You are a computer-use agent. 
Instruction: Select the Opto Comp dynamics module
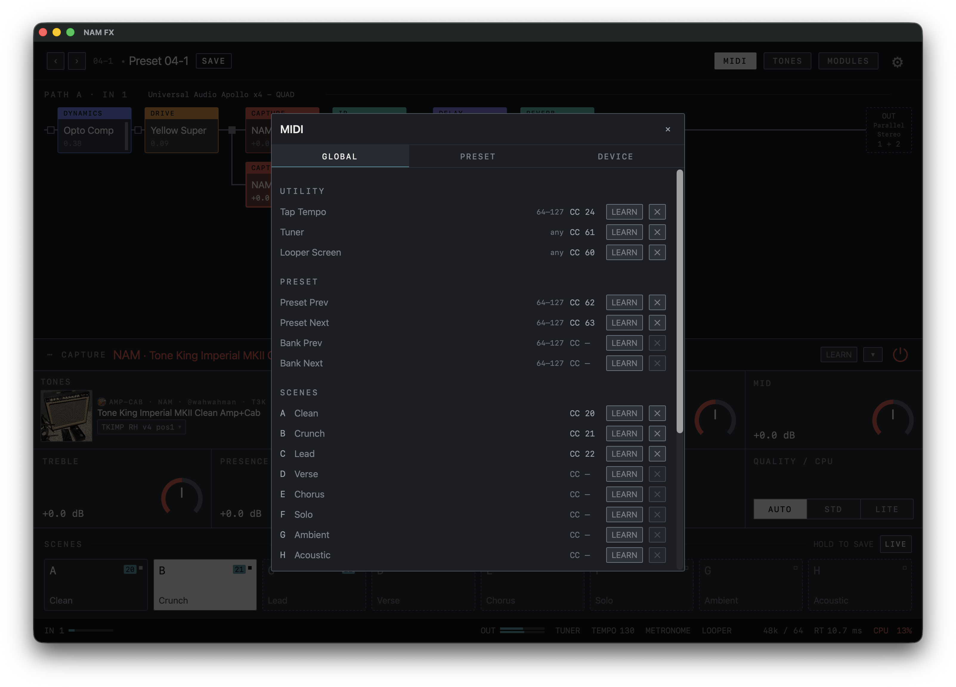[x=95, y=130]
